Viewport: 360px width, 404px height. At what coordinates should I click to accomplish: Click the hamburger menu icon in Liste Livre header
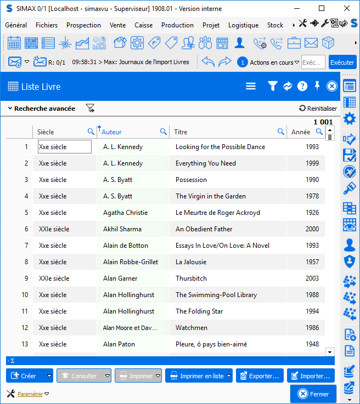pyautogui.click(x=251, y=86)
